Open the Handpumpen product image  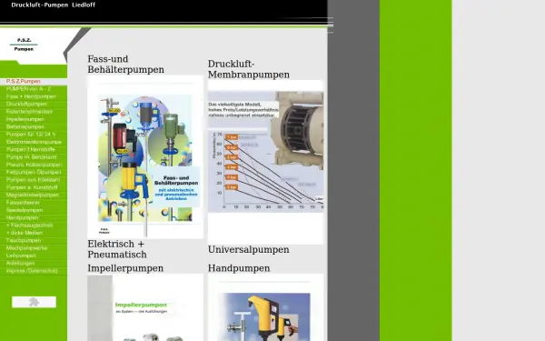tap(265, 307)
